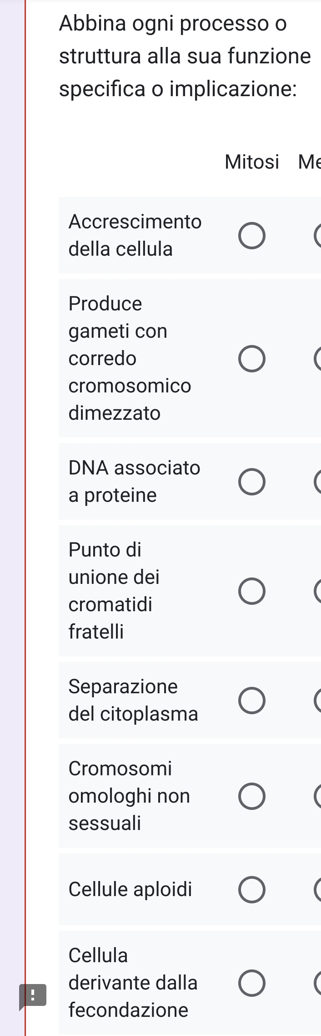Screen dimensions: 321x1036
Task: Select Mitosi for Produce gameti con corredo dimezzato
Action: [x=252, y=359]
